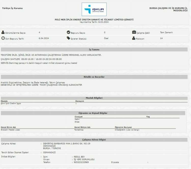Click the Bursa Çalışma ve İş Kurumu heading
The image size is (191, 169).
[168, 9]
